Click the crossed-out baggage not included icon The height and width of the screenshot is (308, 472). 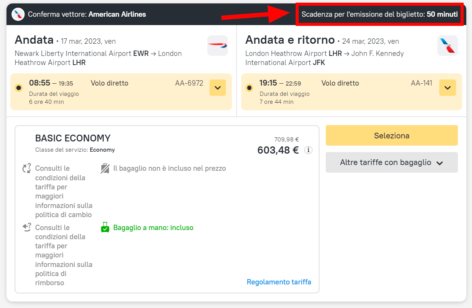105,168
